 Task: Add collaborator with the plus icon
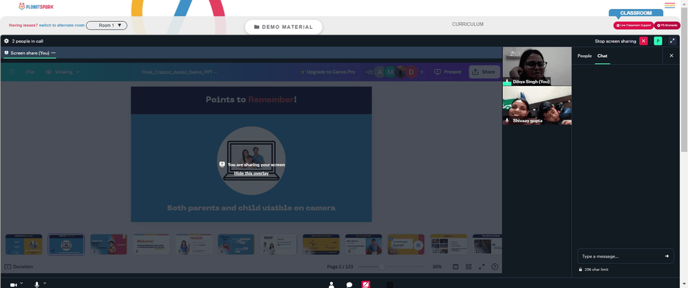(x=422, y=72)
